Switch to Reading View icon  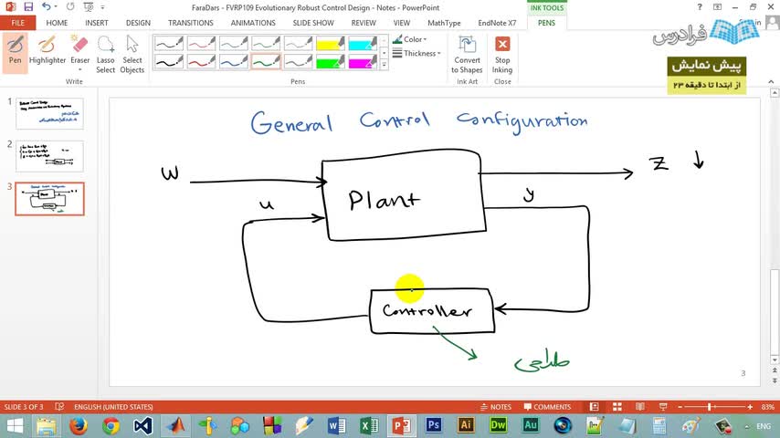coord(640,407)
